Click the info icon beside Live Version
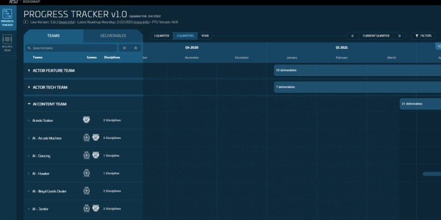Screen dimensions: 441x220 click(x=26, y=22)
